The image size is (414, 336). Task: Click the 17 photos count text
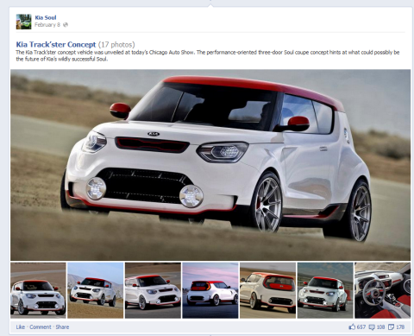coord(116,45)
